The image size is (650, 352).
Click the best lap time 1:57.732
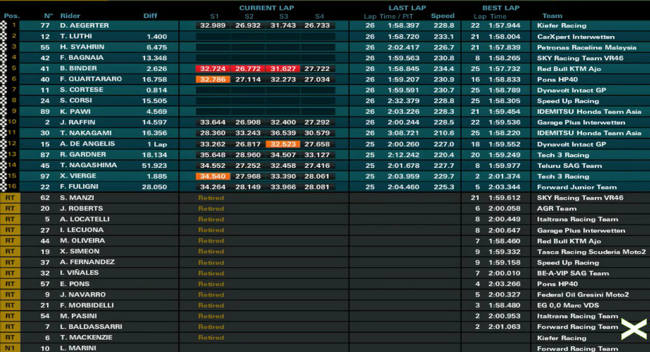pyautogui.click(x=504, y=69)
